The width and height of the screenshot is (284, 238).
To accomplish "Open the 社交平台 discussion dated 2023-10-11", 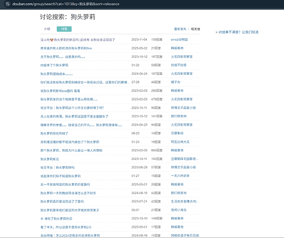I will coord(72,108).
